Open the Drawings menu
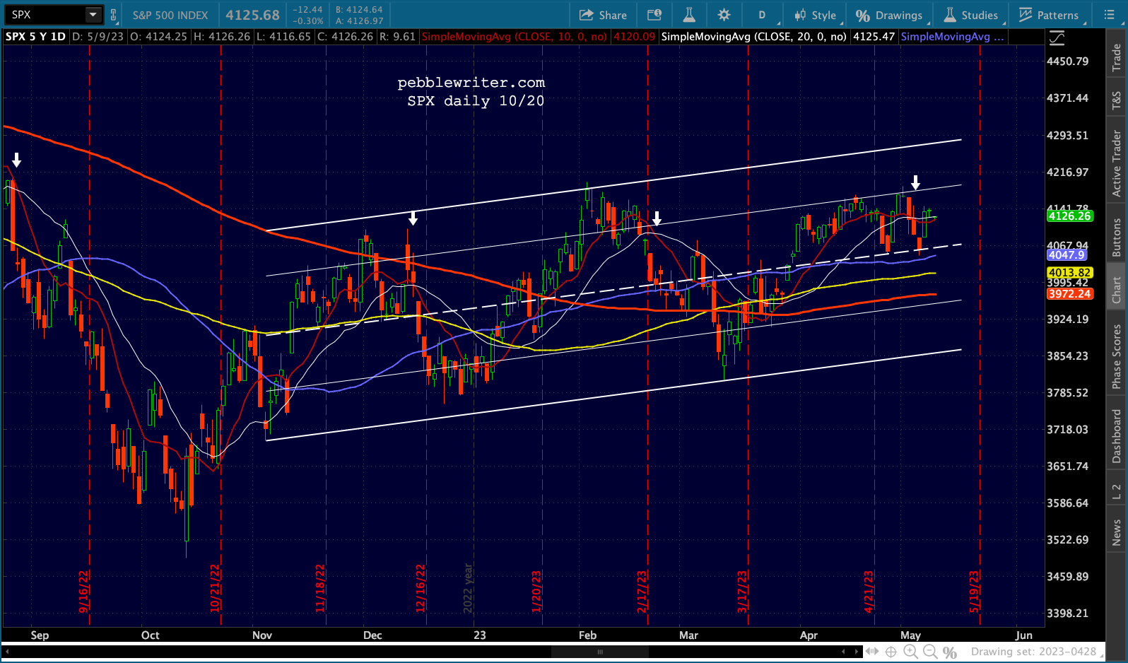1128x663 pixels. [x=889, y=15]
